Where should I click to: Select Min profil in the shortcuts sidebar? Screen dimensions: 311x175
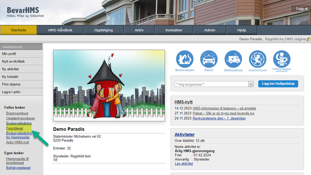click(10, 53)
